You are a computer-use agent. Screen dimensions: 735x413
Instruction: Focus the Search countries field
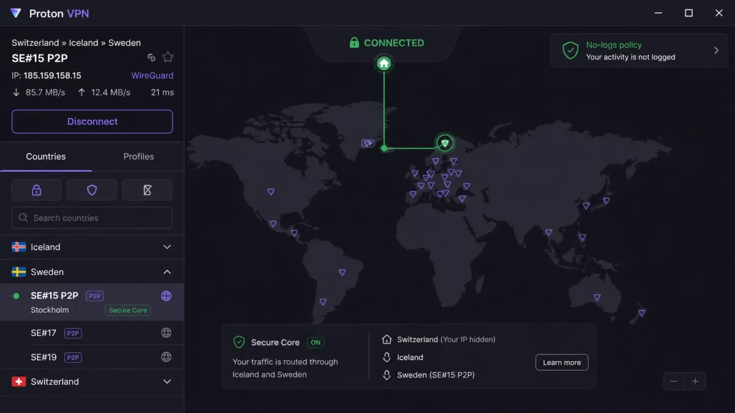(92, 218)
